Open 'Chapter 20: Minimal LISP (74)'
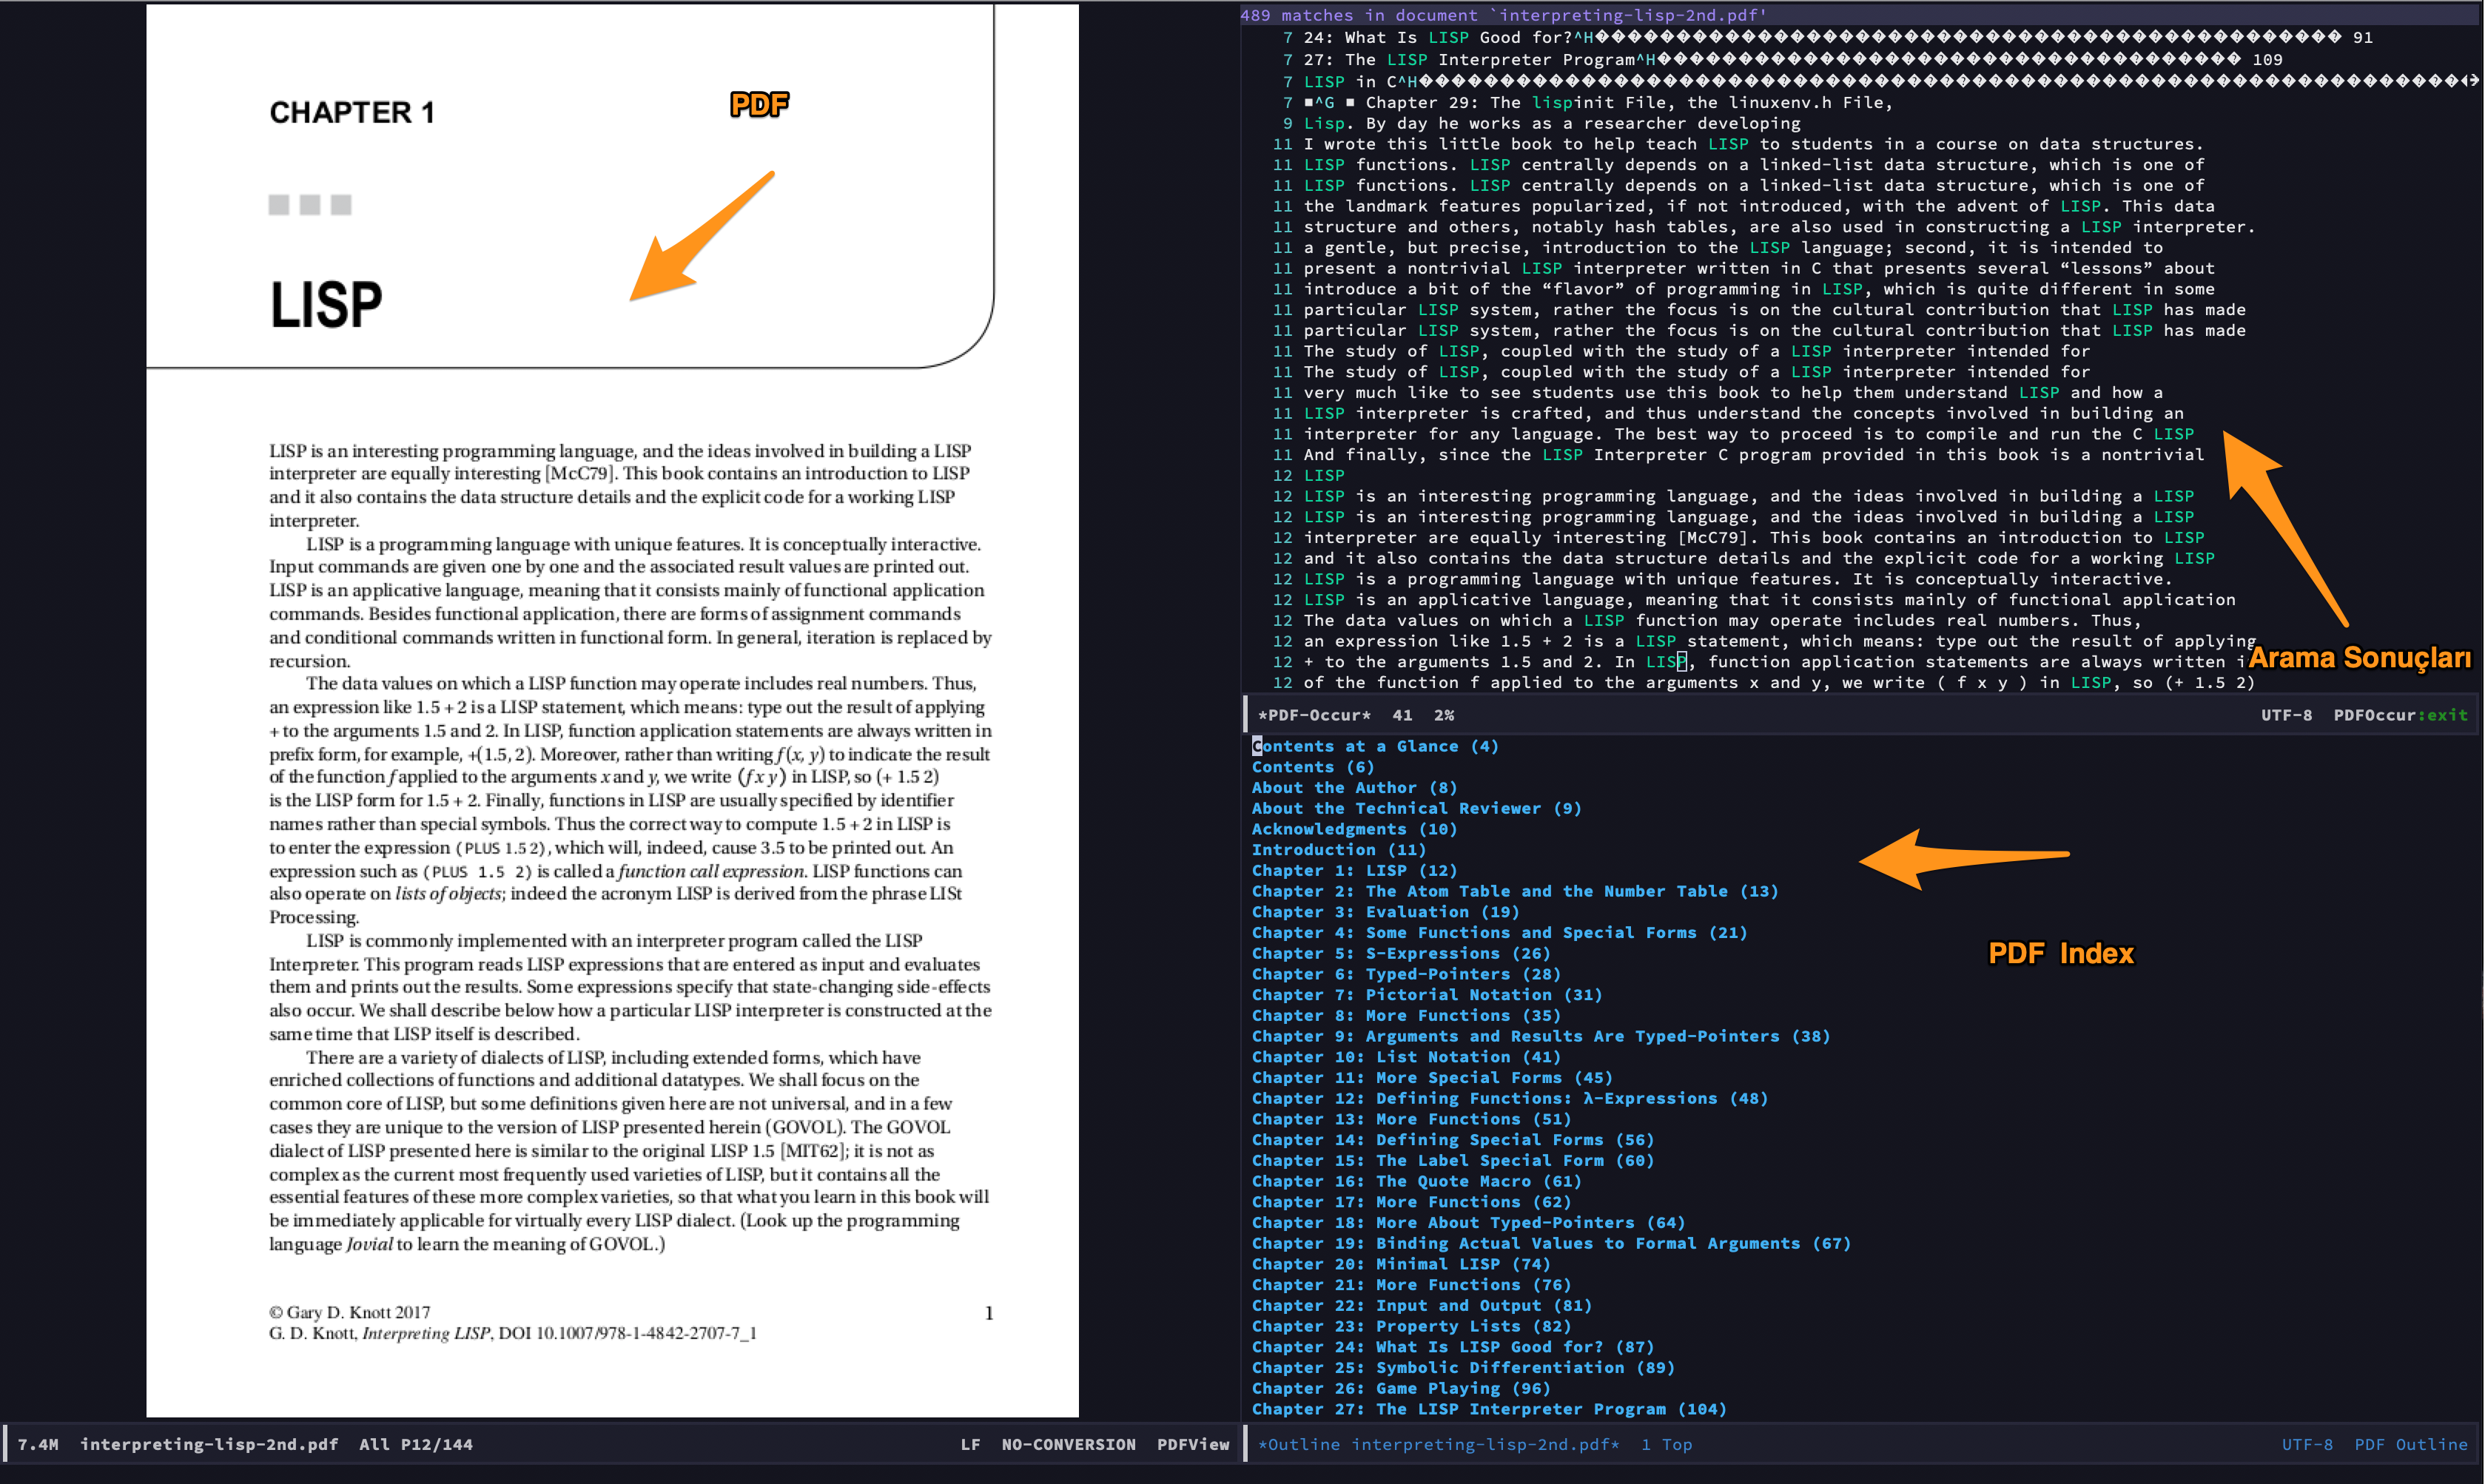Viewport: 2485px width, 1484px height. point(1401,1265)
